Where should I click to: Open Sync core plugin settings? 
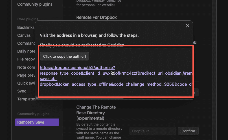point(22,91)
